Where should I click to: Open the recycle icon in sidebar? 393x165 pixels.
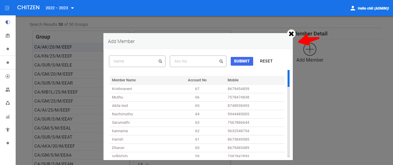pos(8,103)
